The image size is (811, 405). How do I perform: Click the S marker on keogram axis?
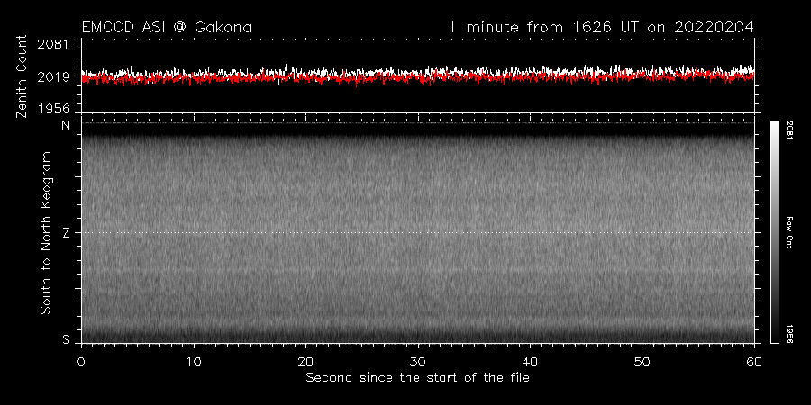(x=67, y=339)
